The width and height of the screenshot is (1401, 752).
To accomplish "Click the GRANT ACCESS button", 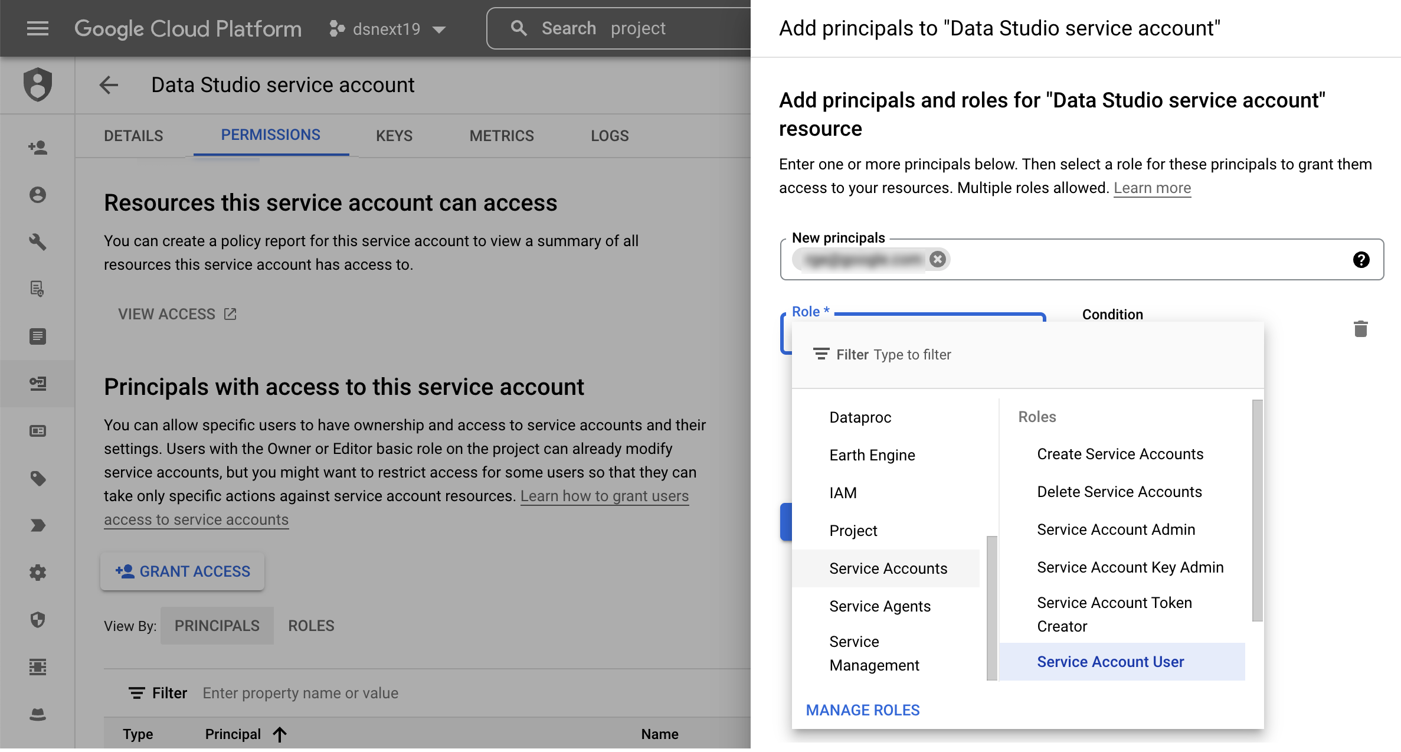I will pos(182,571).
